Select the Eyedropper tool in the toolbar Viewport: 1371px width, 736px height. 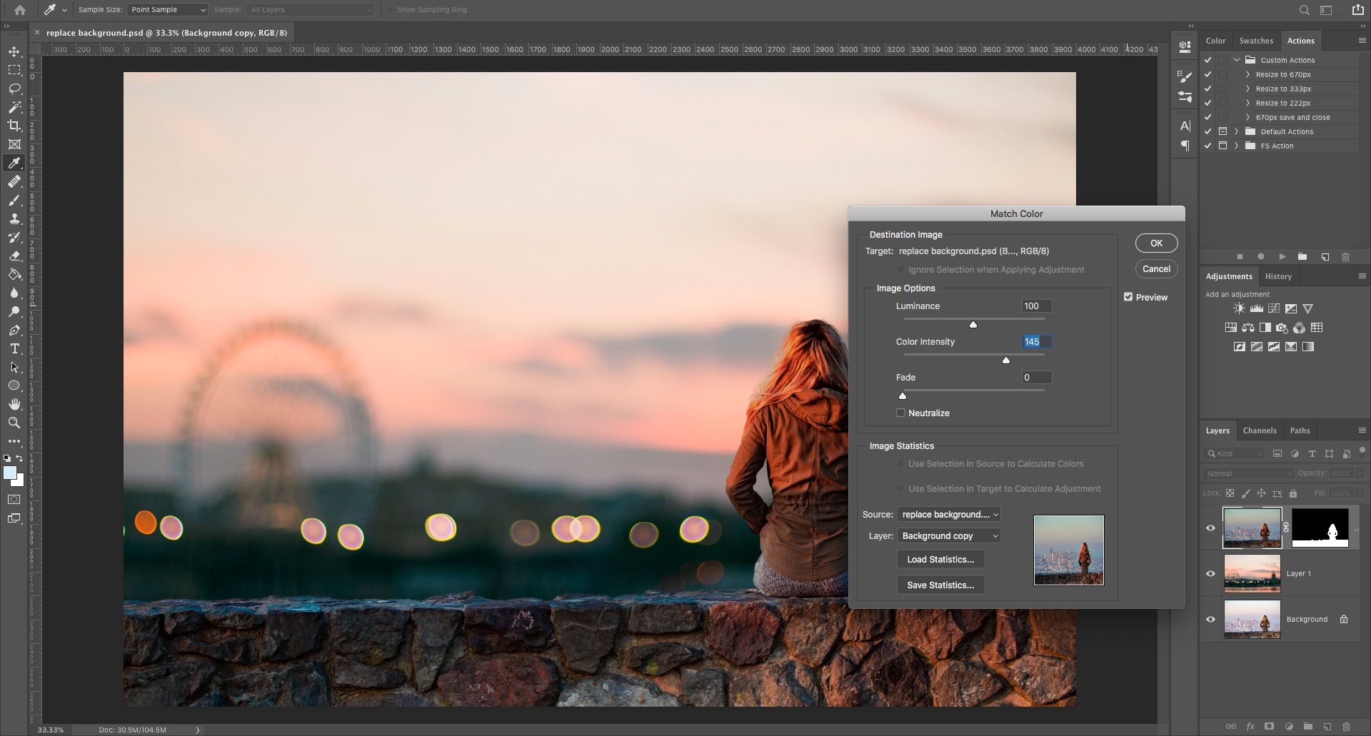(x=14, y=163)
